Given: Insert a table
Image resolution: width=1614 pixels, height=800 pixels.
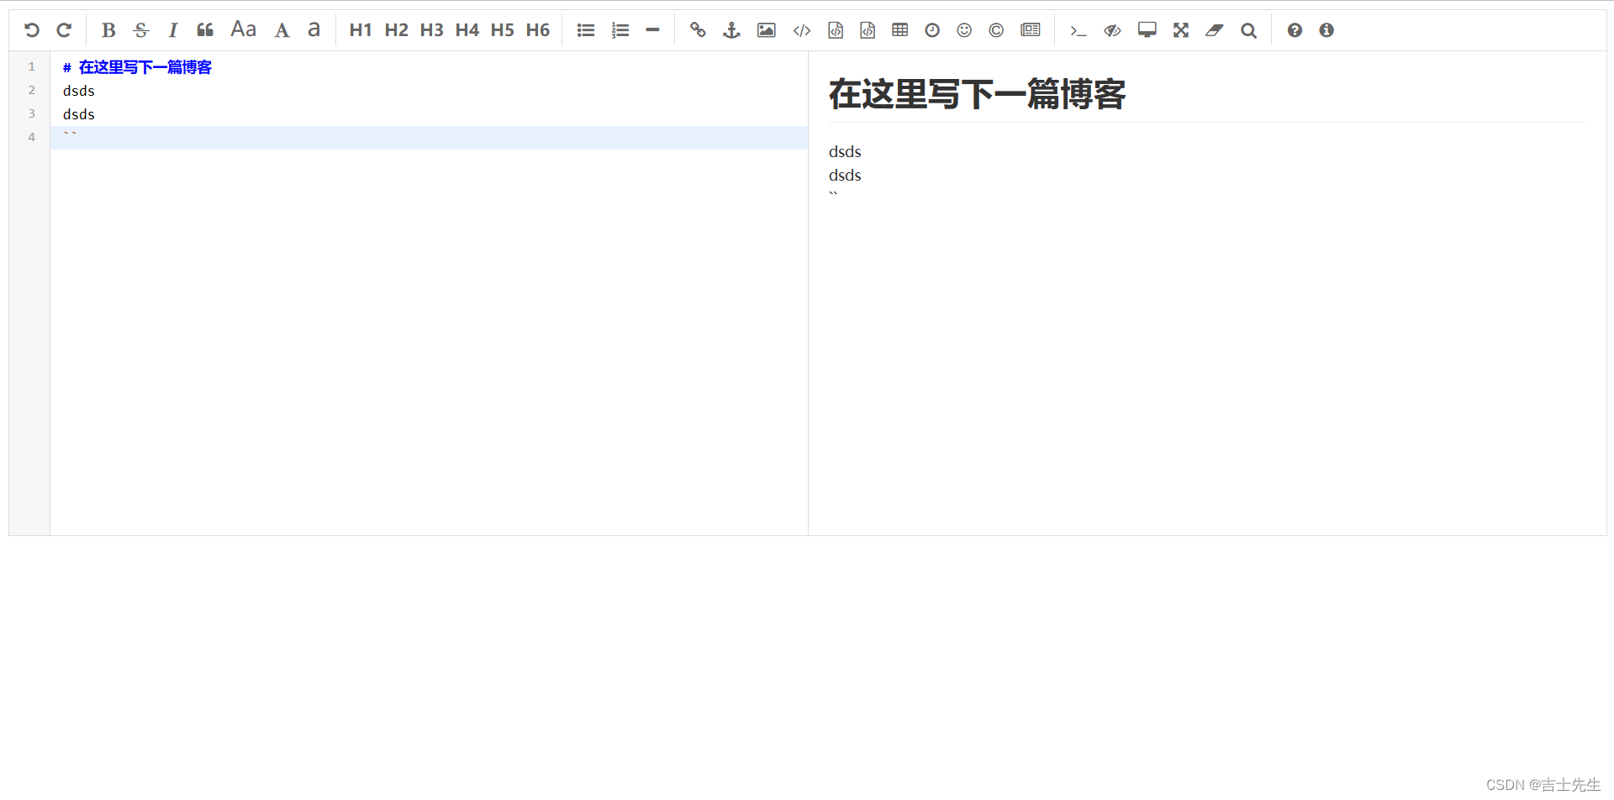Looking at the screenshot, I should pos(900,30).
